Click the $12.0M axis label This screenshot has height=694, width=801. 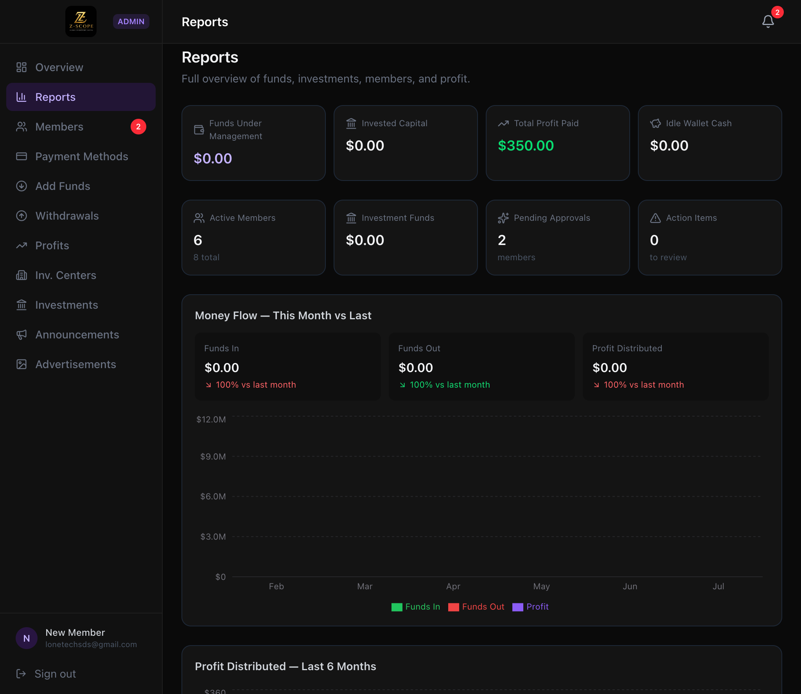coord(211,420)
